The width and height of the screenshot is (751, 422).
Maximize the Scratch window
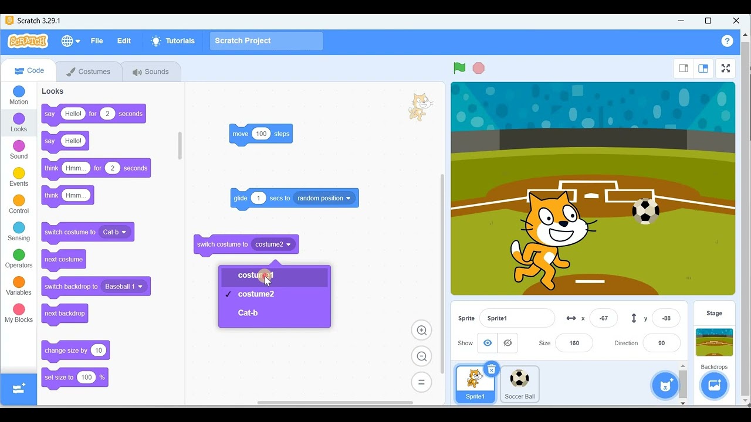click(708, 21)
